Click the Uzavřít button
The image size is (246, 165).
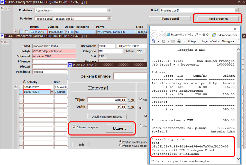[x=119, y=128]
